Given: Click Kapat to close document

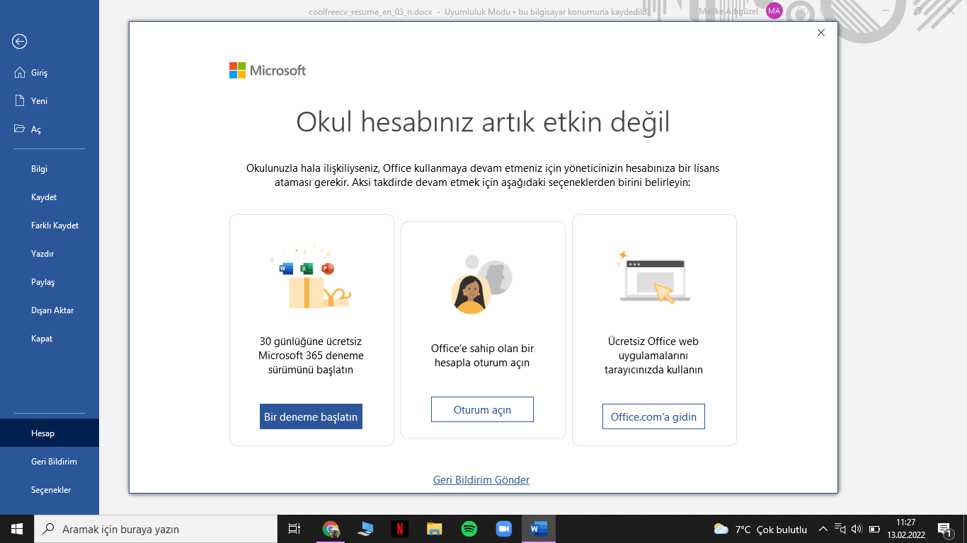Looking at the screenshot, I should coord(50,339).
